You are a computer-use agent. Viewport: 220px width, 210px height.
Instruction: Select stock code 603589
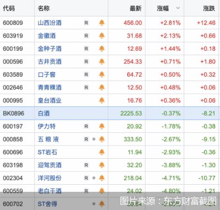click(x=13, y=74)
